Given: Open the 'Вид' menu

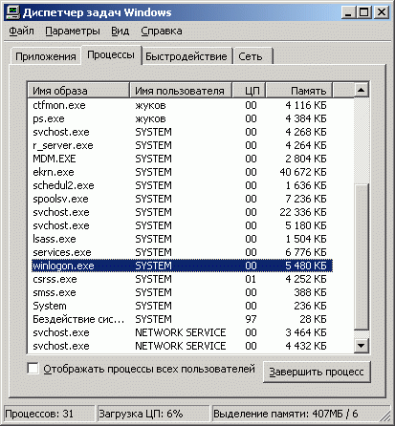Looking at the screenshot, I should pyautogui.click(x=121, y=31).
